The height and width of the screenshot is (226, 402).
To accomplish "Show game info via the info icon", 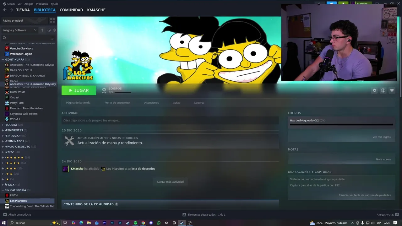I will point(383,90).
